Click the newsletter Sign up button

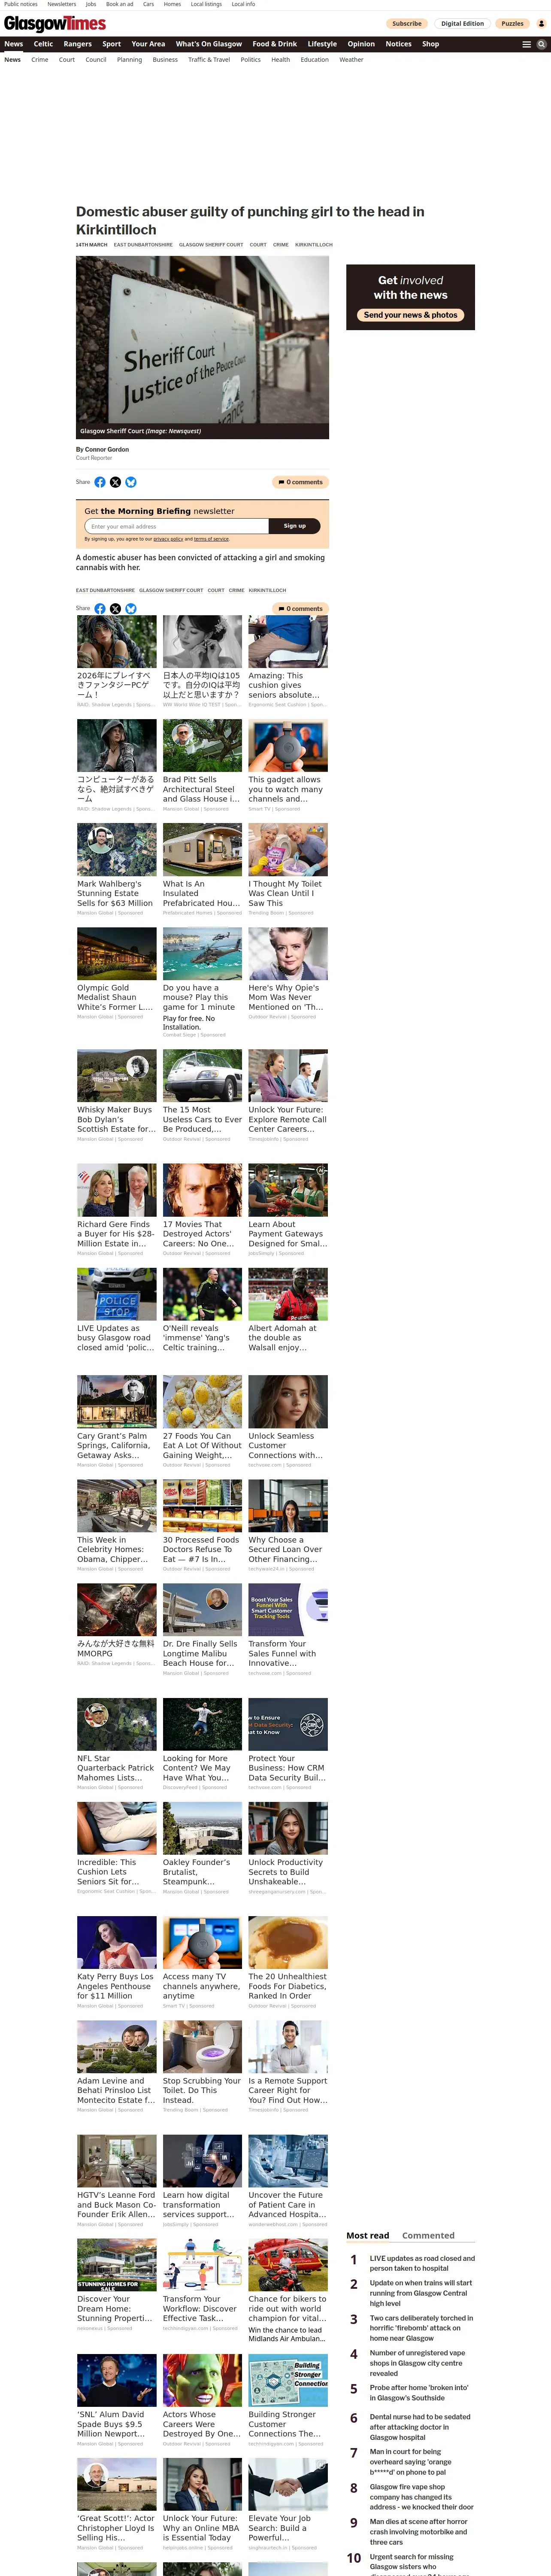(295, 526)
